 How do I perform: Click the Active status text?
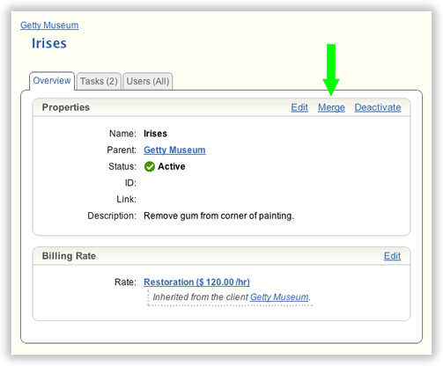click(172, 166)
